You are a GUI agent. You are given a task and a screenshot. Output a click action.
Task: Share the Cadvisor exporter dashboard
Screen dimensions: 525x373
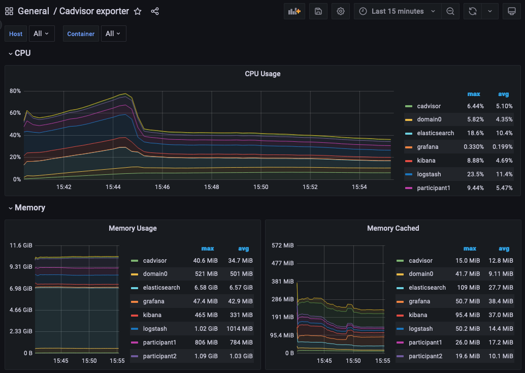[x=155, y=11]
